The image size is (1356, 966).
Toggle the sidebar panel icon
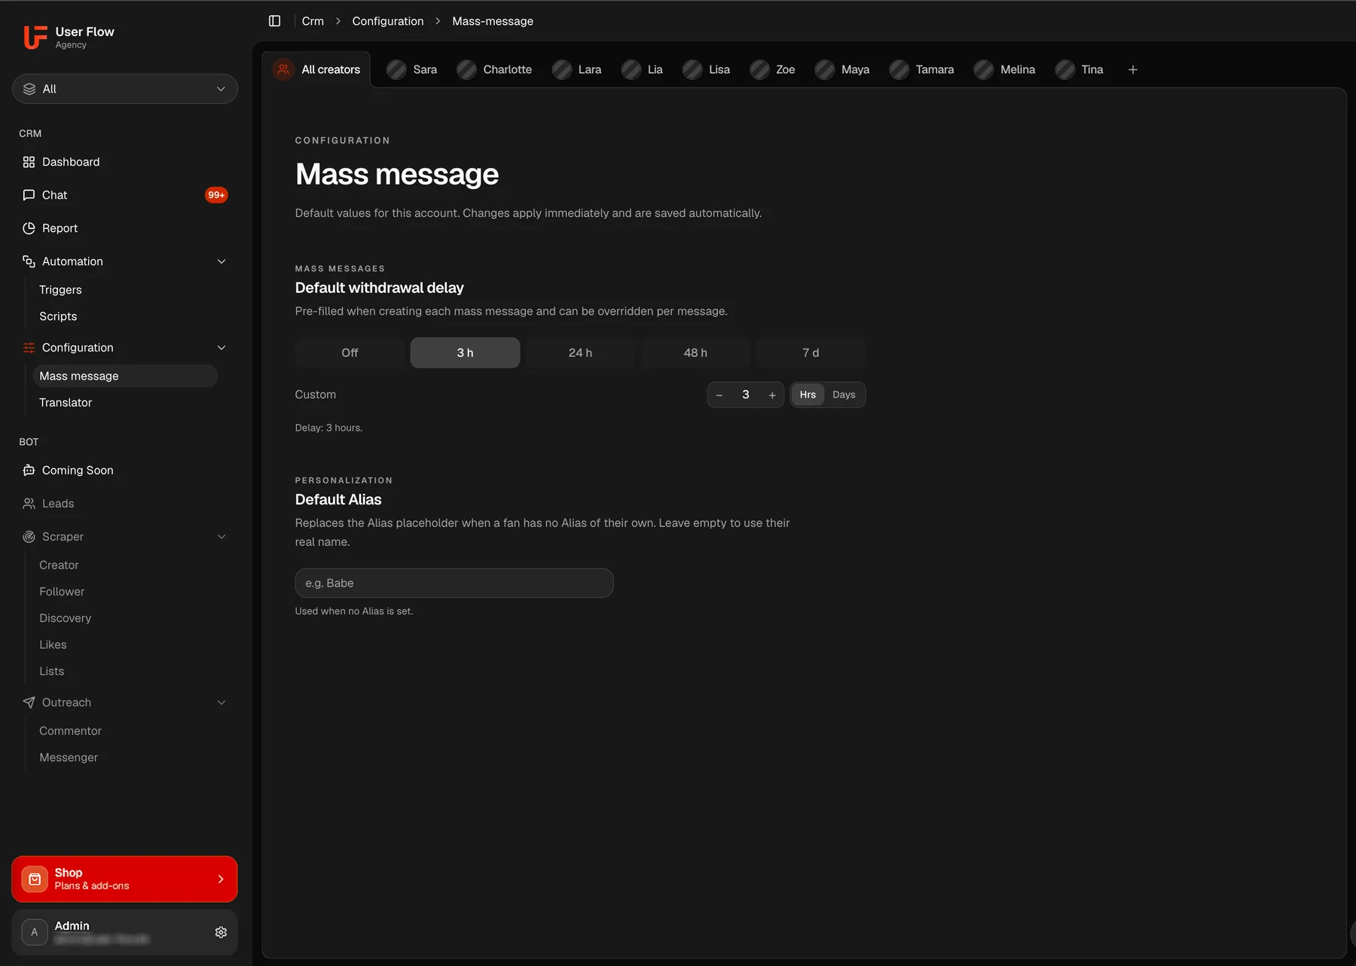point(275,21)
